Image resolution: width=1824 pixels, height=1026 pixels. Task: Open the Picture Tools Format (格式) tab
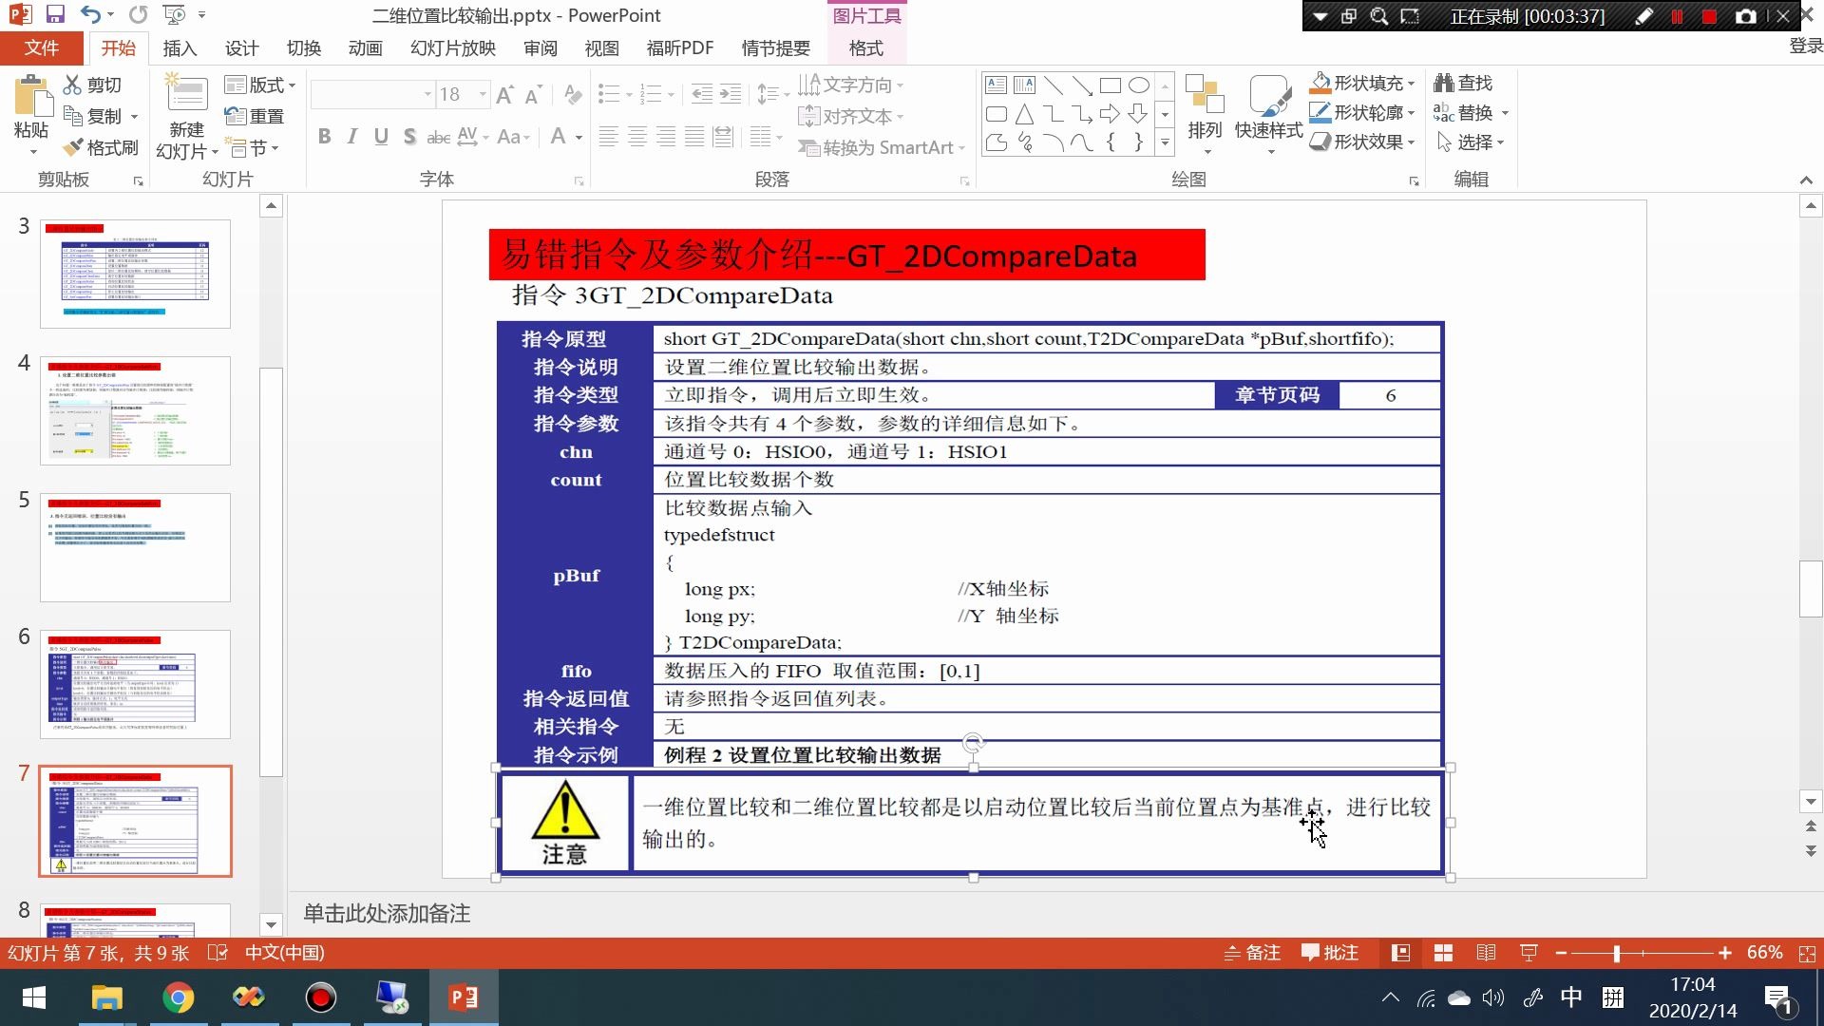(x=865, y=48)
